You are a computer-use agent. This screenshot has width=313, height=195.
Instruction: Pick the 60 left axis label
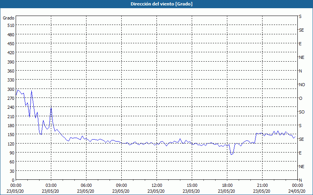click(12, 162)
